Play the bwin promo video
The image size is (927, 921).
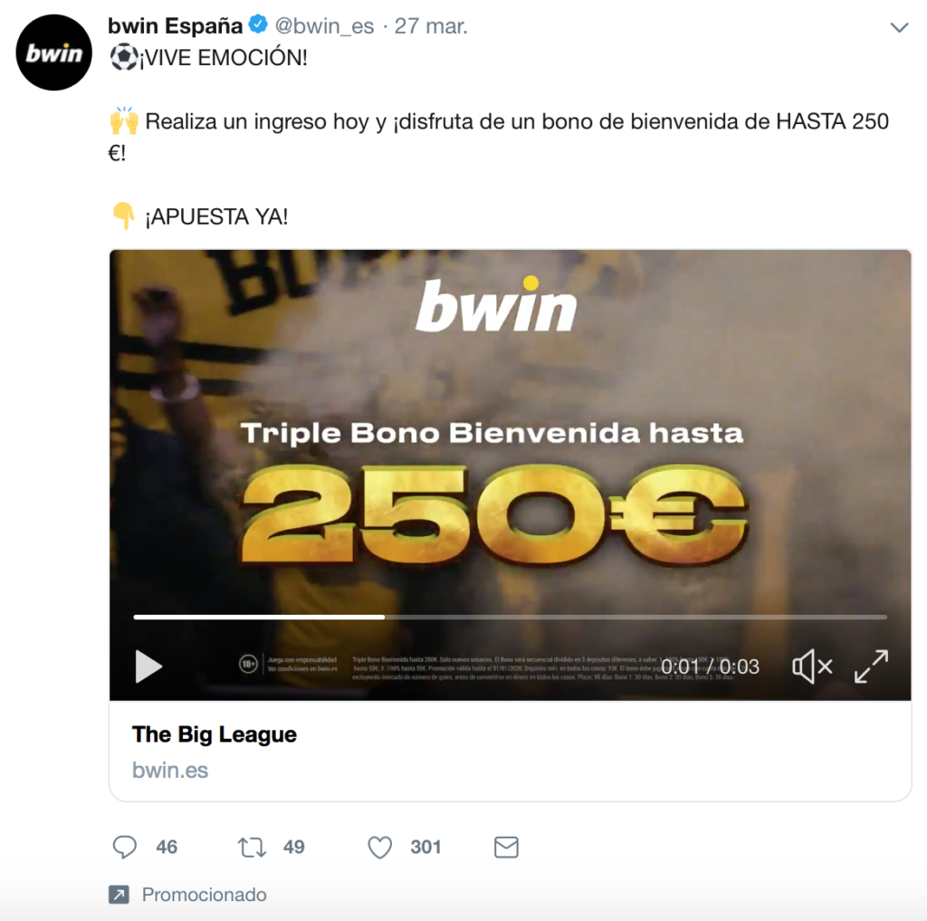pyautogui.click(x=148, y=667)
